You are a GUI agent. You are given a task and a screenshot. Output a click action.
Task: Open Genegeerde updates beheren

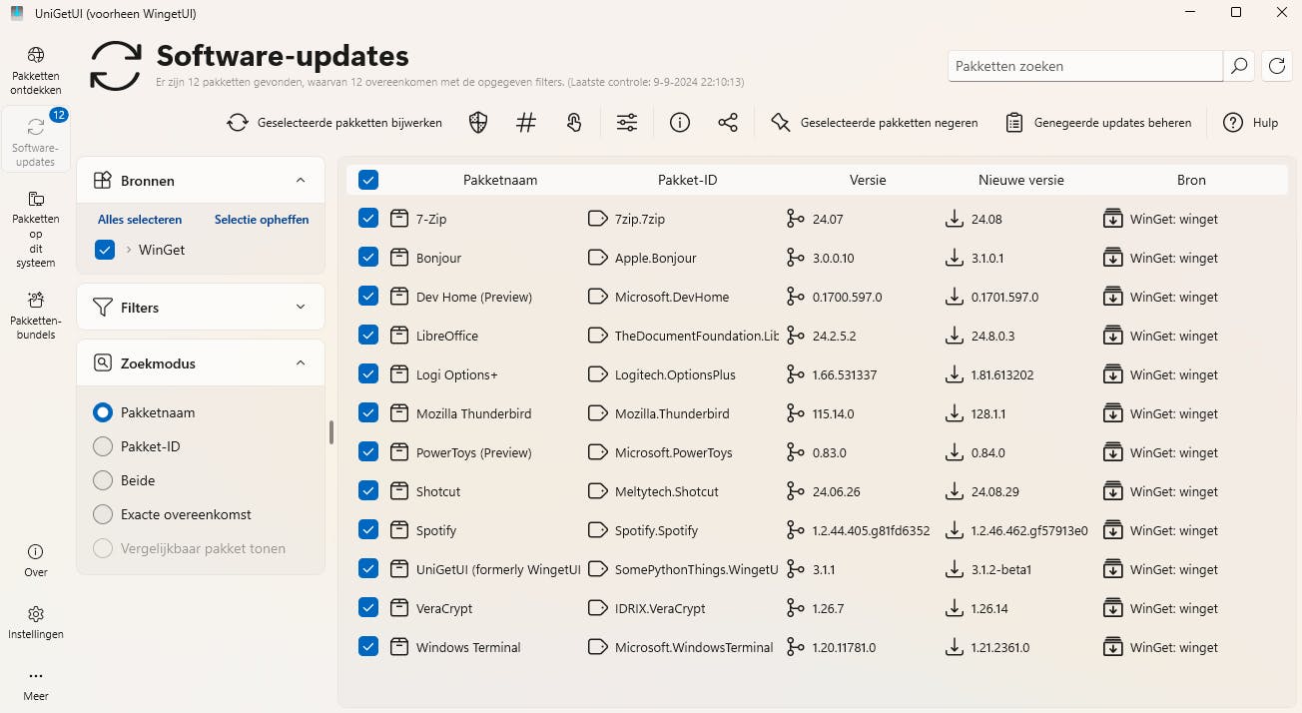(x=1098, y=123)
